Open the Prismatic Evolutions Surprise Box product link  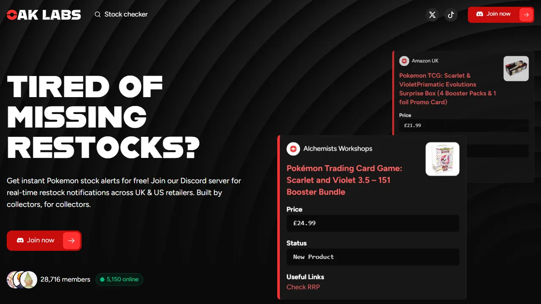tap(448, 89)
